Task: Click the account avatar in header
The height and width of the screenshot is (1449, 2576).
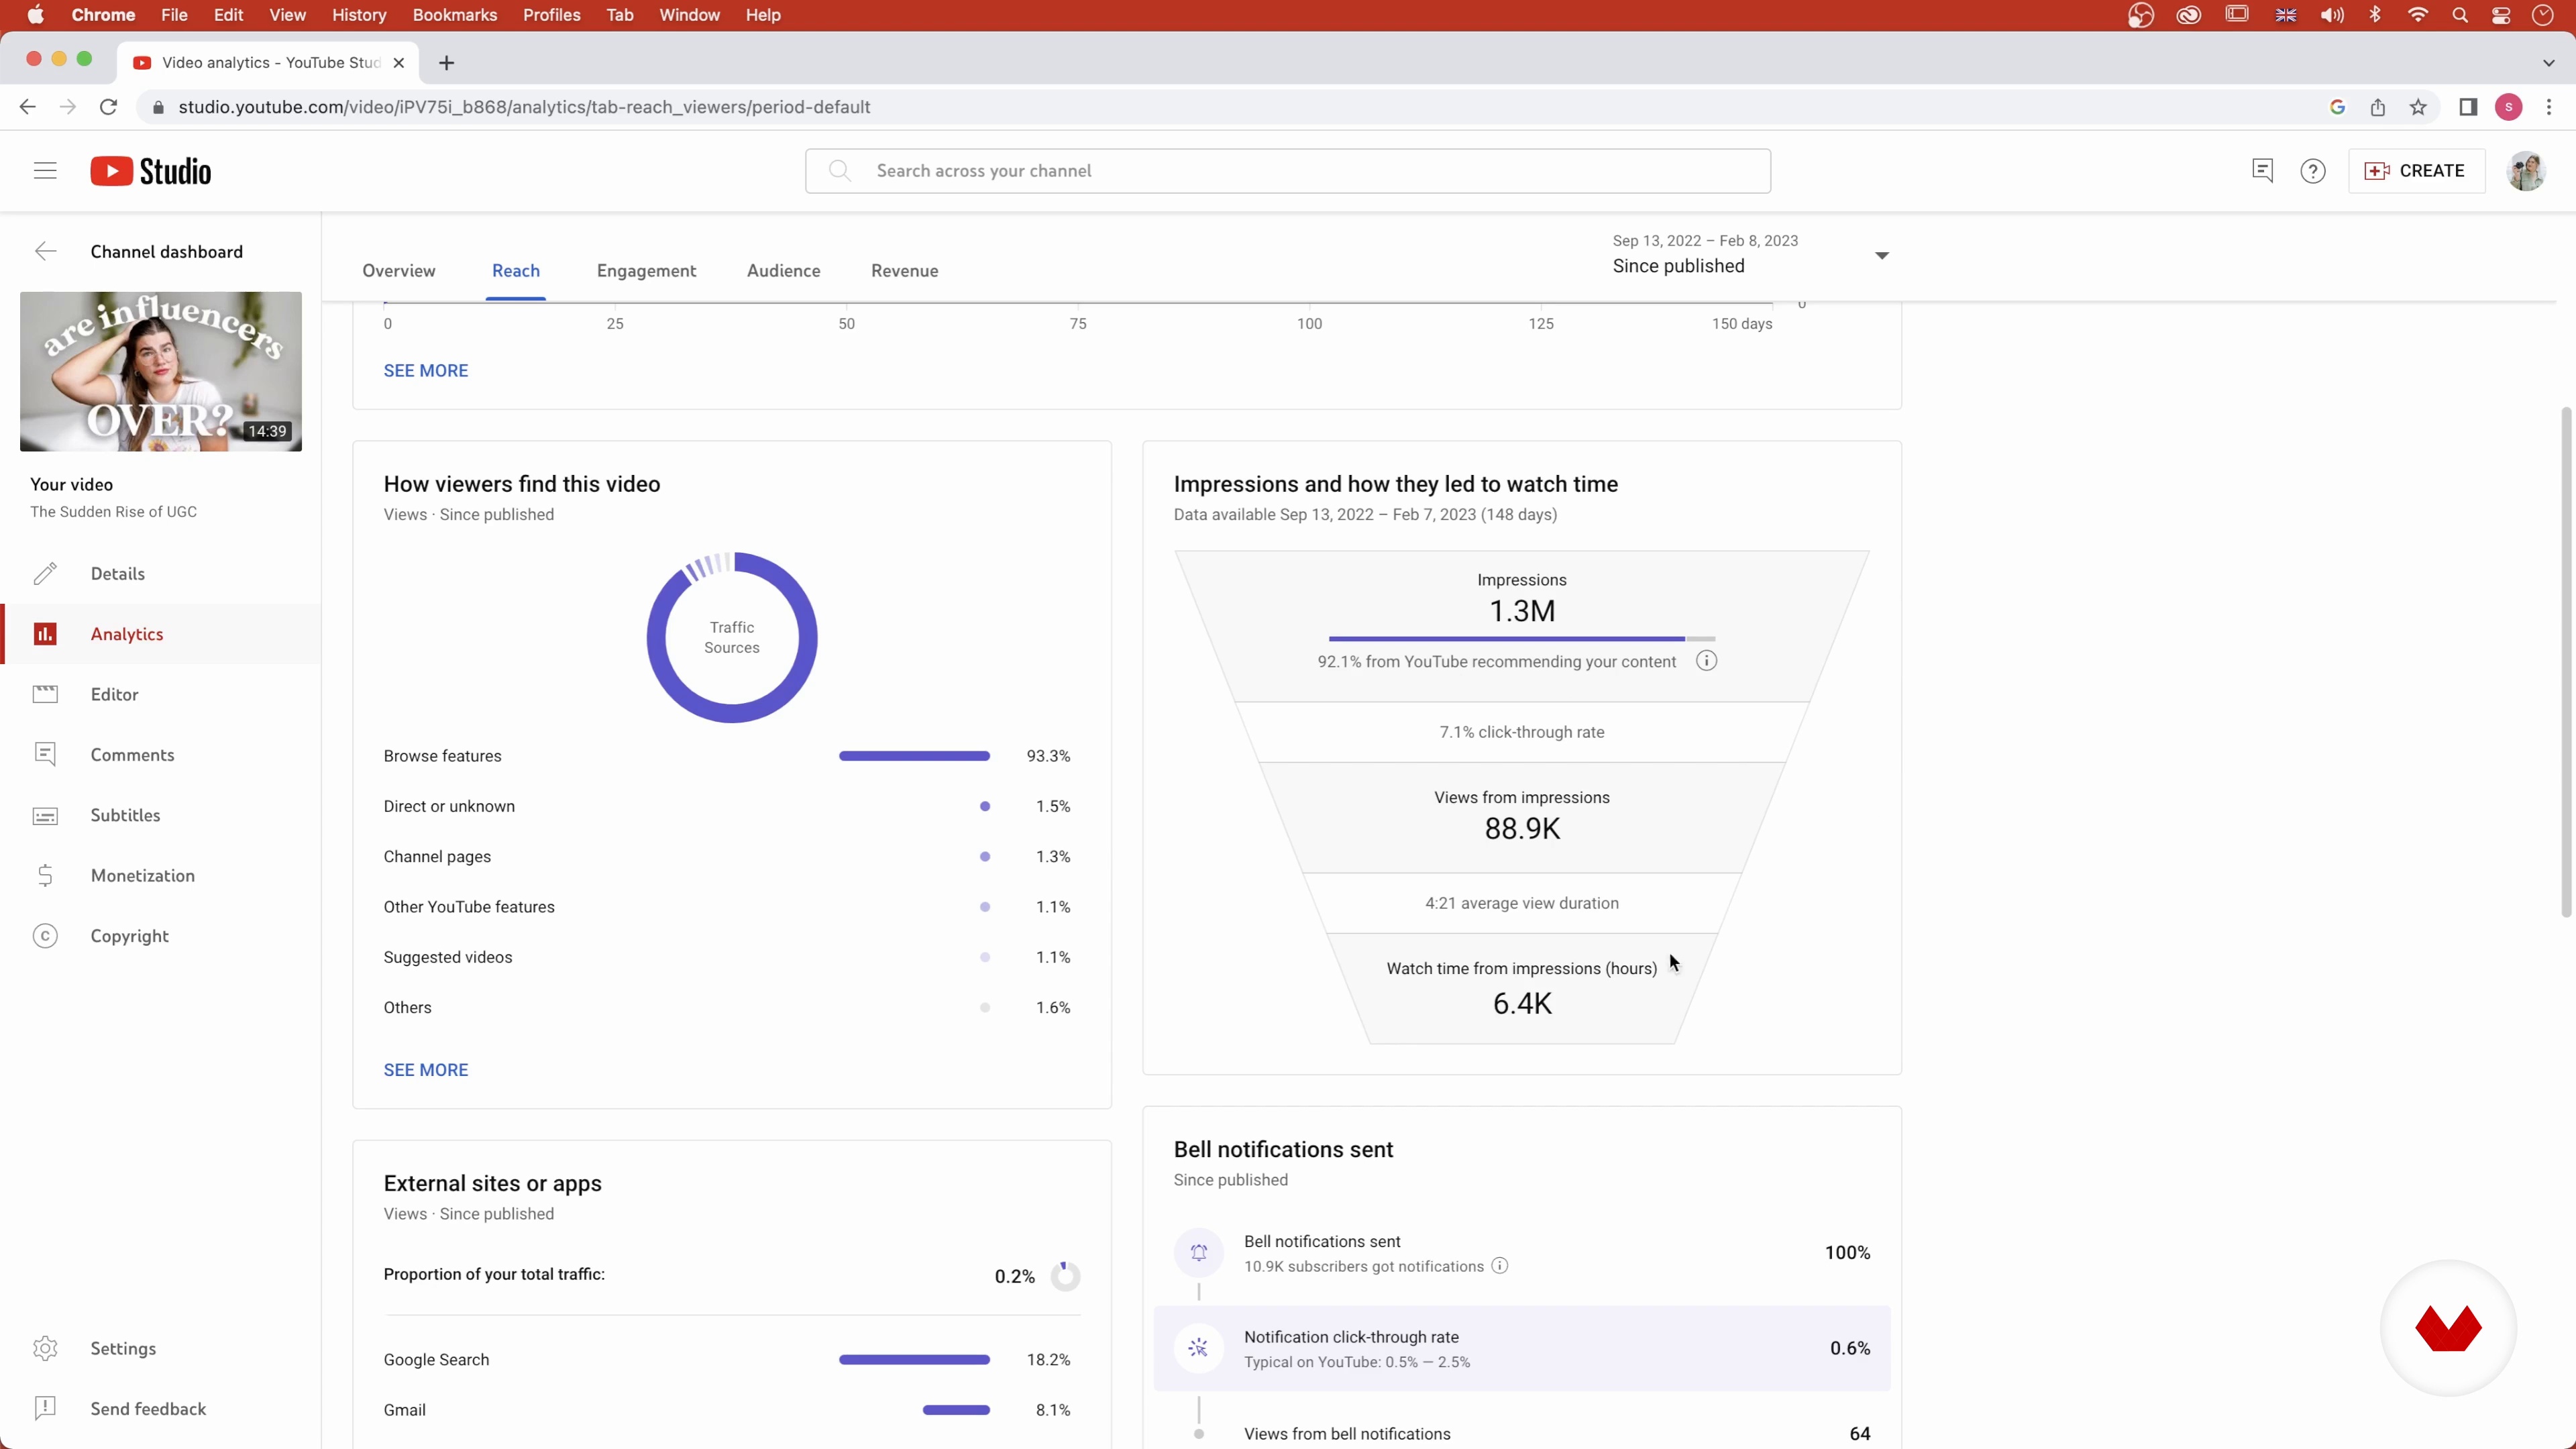Action: tap(2527, 171)
